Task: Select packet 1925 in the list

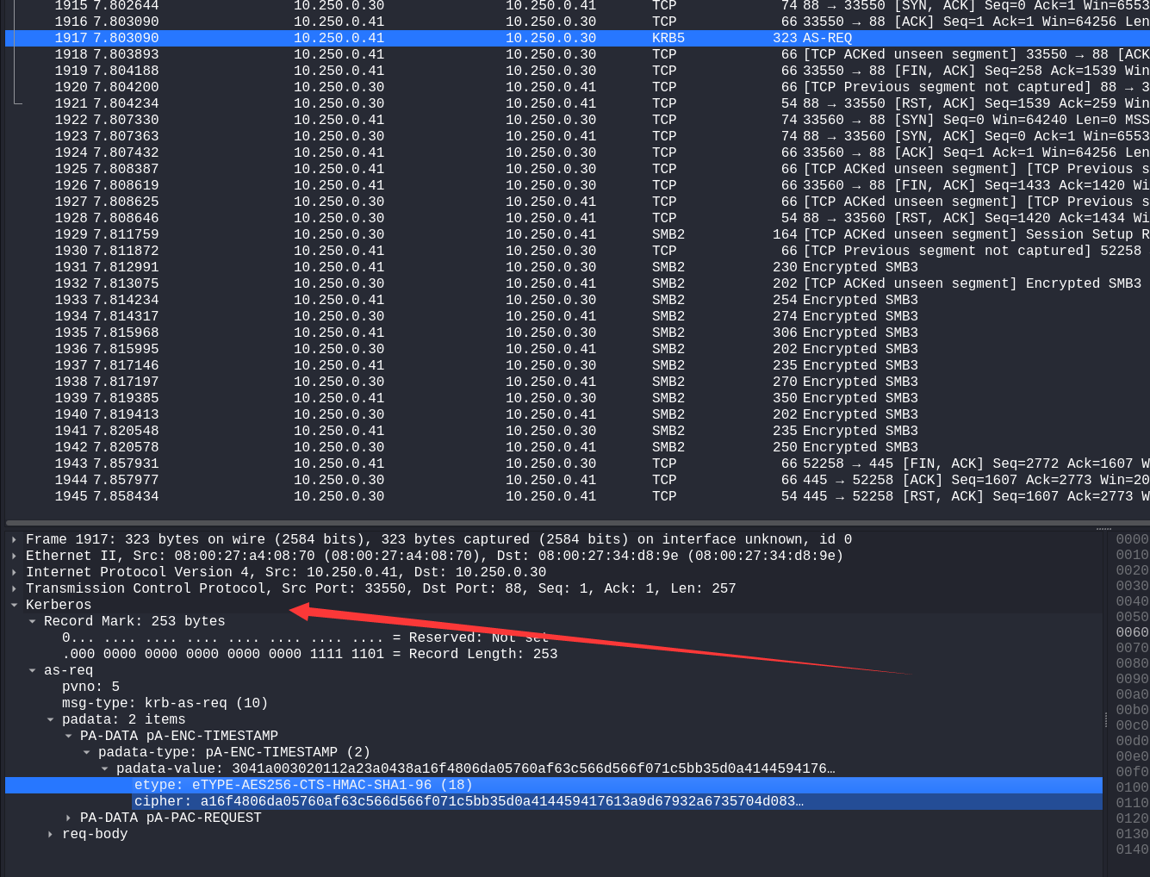Action: tap(577, 169)
